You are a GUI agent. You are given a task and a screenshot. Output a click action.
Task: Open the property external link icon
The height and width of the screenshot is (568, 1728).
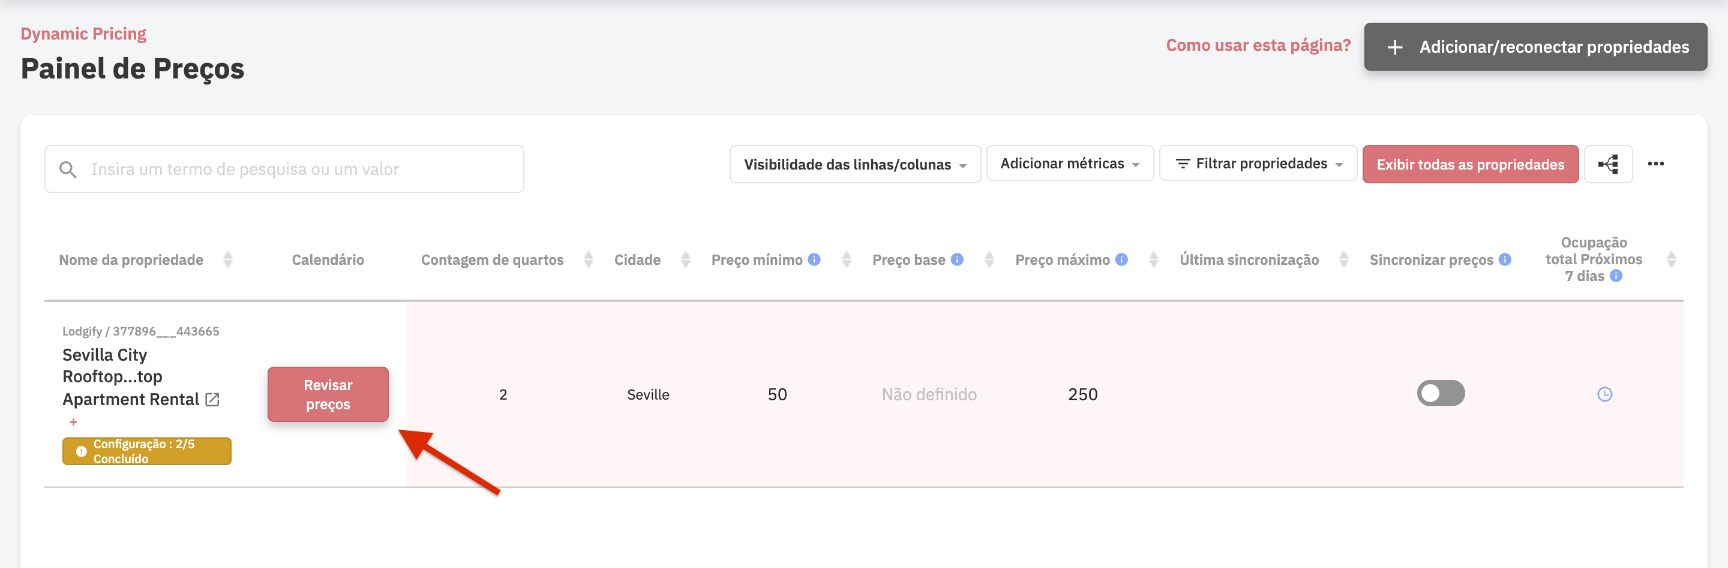212,398
